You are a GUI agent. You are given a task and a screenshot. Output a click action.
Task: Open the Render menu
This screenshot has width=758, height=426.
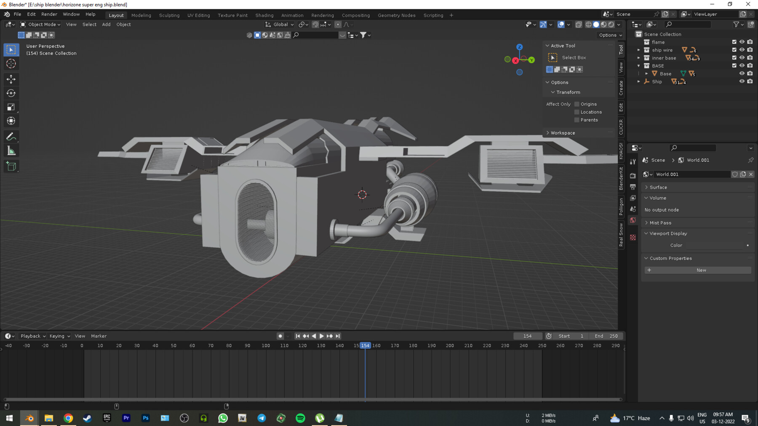pos(49,14)
